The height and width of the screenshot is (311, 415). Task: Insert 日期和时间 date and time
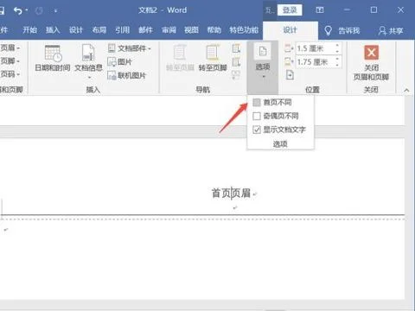tap(53, 58)
